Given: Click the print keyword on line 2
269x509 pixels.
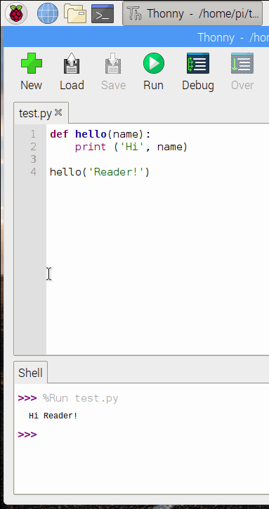Looking at the screenshot, I should point(91,147).
